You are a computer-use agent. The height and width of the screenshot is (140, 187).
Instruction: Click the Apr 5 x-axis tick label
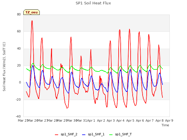130,120
